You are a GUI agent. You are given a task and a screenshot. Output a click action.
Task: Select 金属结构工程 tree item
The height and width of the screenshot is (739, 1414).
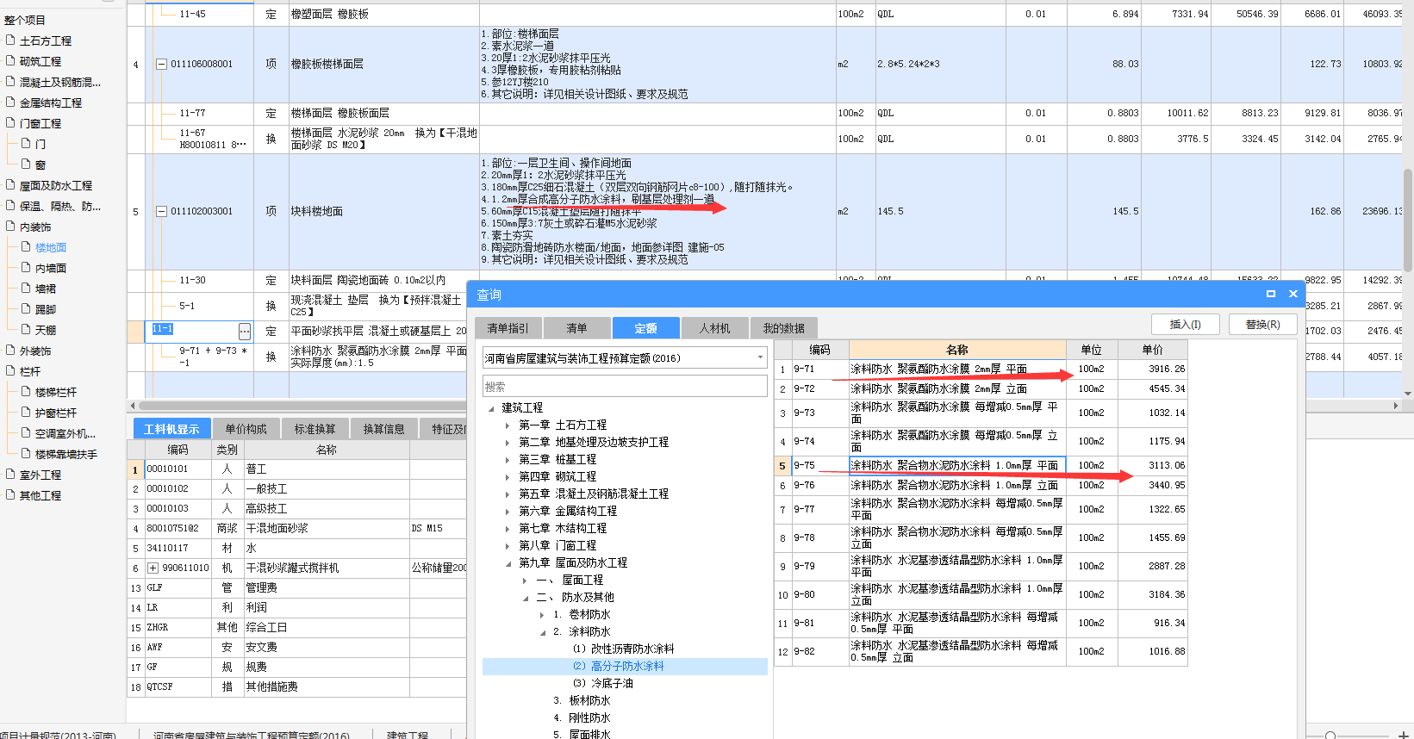coord(50,102)
